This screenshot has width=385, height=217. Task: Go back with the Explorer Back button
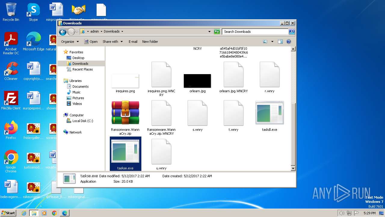pyautogui.click(x=63, y=32)
